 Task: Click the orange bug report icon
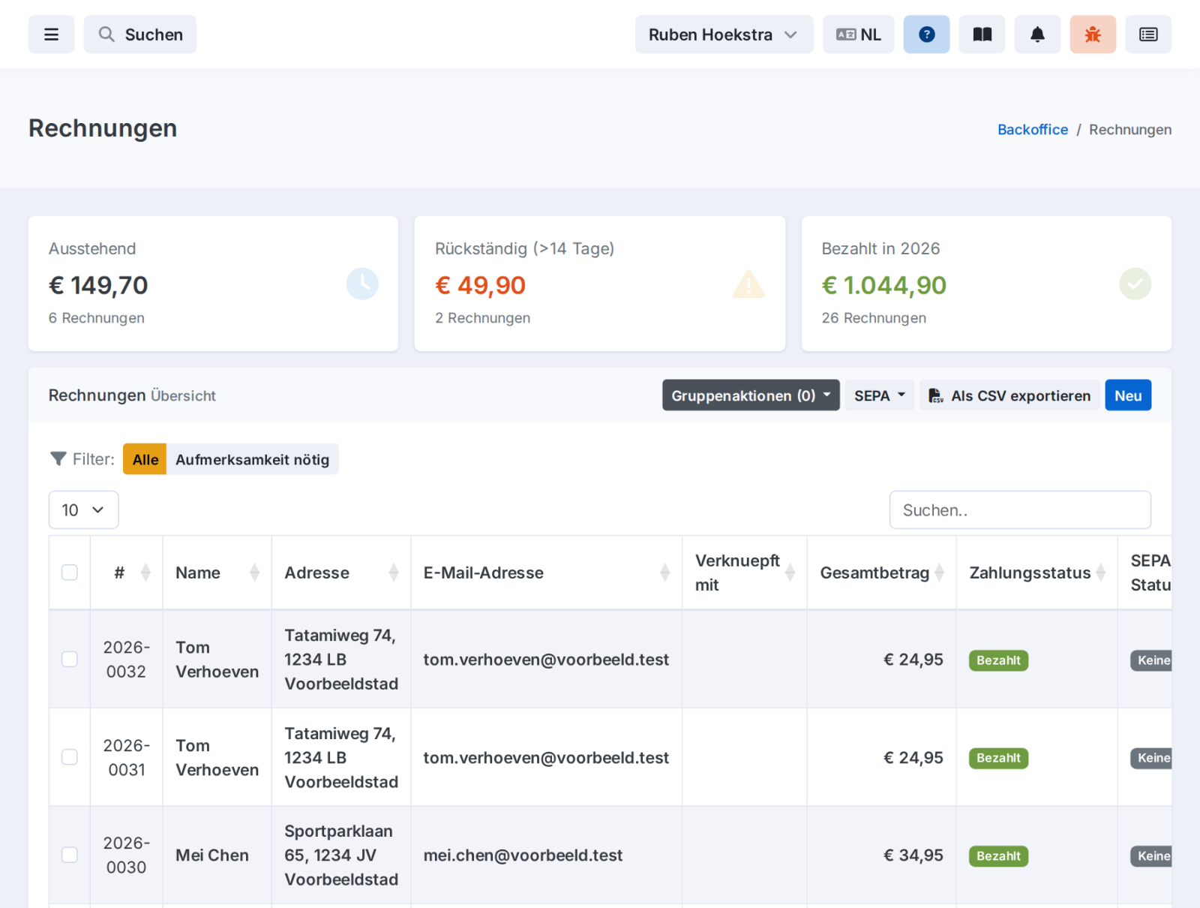[1093, 35]
